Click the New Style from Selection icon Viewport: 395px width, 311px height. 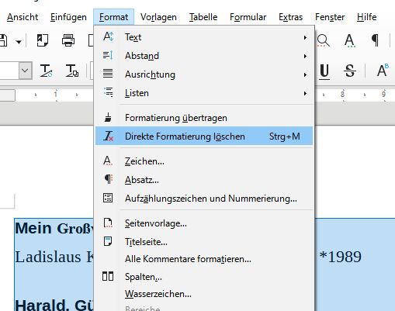click(71, 71)
